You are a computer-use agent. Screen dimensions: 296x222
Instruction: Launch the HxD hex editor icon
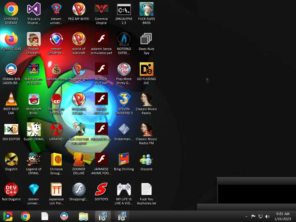11,129
